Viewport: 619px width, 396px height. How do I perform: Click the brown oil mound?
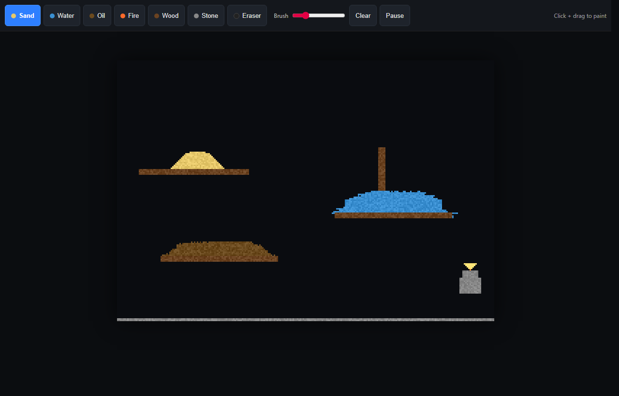219,250
